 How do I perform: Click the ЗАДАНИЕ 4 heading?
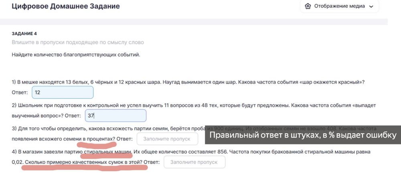[x=24, y=34]
